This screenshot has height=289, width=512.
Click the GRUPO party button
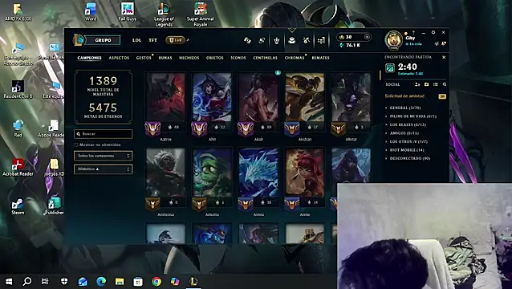[x=103, y=40]
